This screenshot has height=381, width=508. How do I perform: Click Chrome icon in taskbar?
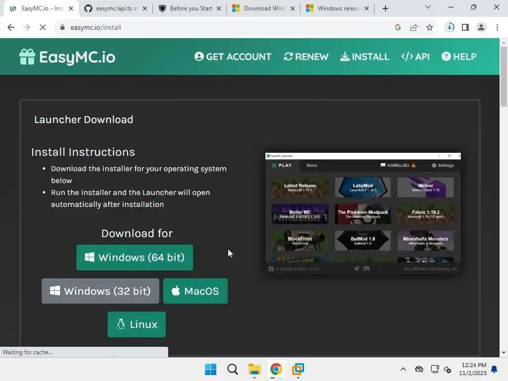[x=276, y=369]
